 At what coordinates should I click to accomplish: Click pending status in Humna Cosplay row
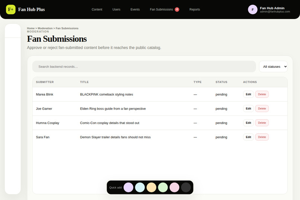pyautogui.click(x=221, y=123)
